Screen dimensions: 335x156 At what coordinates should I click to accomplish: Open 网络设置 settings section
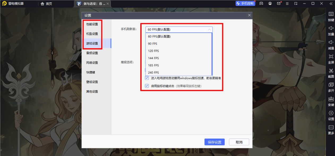click(x=92, y=63)
